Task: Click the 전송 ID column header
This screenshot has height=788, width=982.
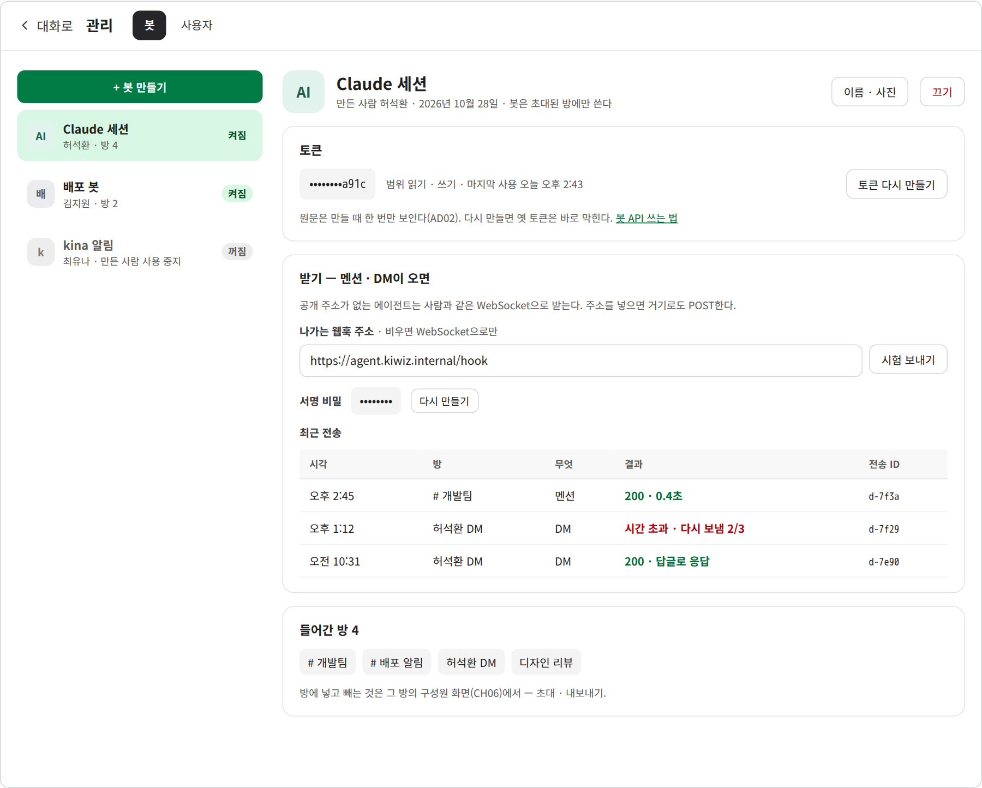Action: (x=884, y=464)
